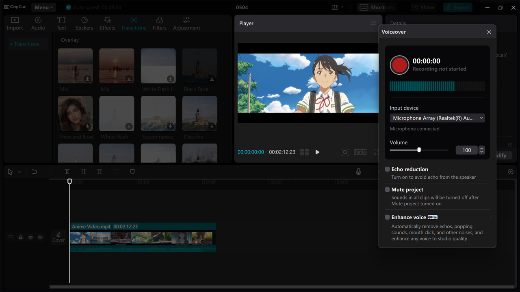Click the main track toggle icon
The height and width of the screenshot is (292, 520).
[11, 237]
